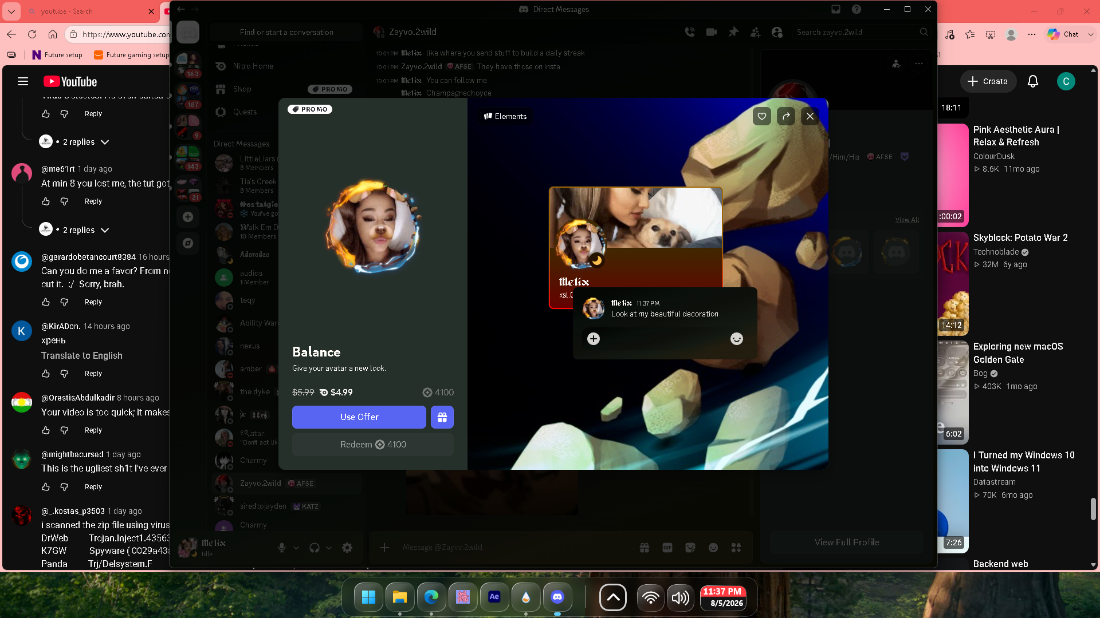Open YouTube notifications bell
Screen dimensions: 1100x618
1033,81
